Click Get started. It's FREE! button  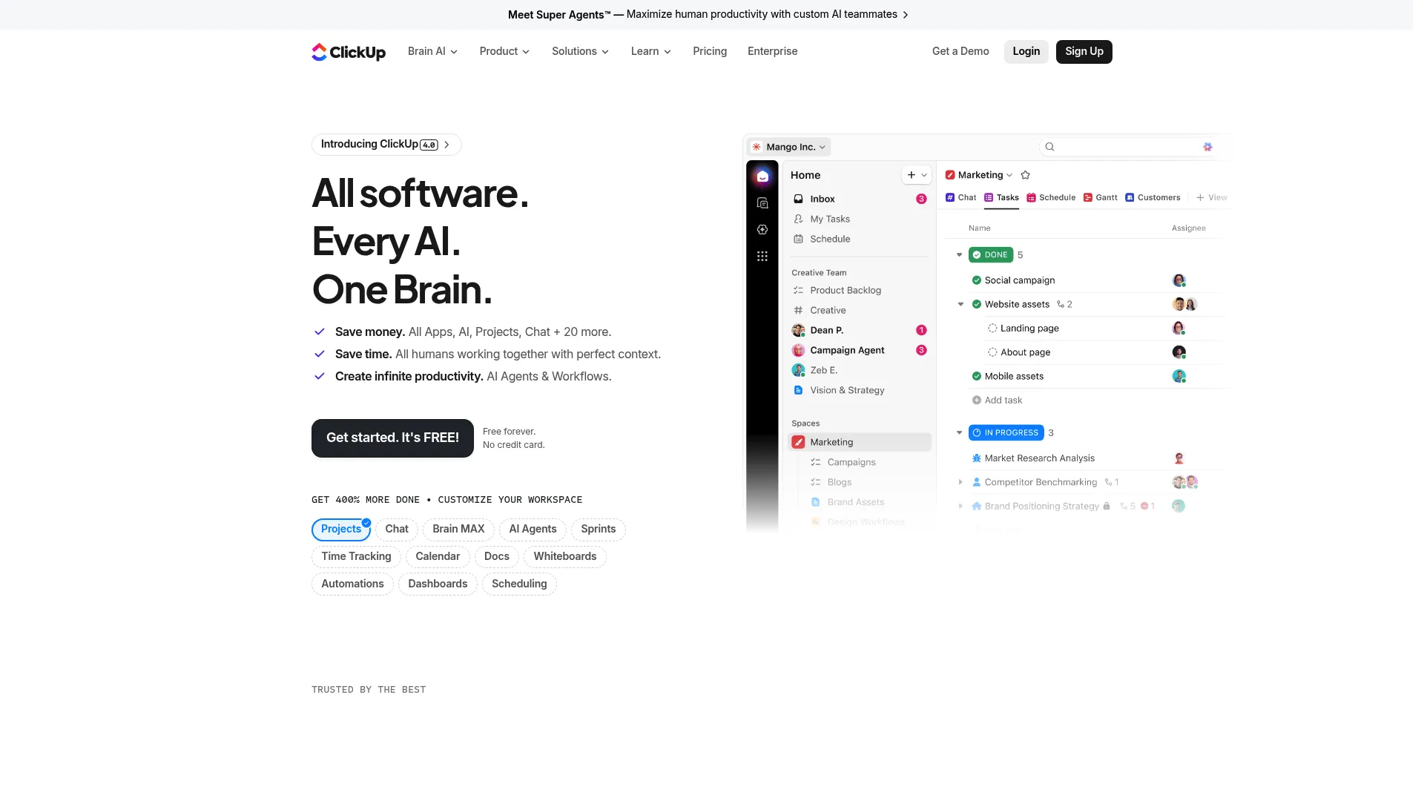(x=392, y=438)
